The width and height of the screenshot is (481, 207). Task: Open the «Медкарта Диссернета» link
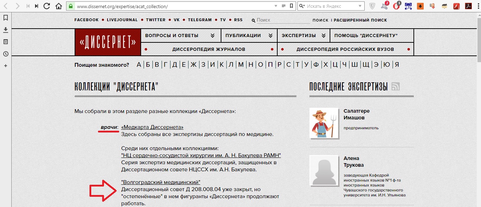(x=152, y=127)
